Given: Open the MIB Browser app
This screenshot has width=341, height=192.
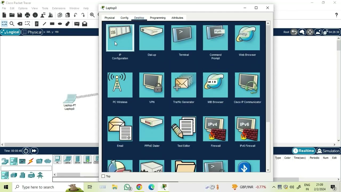Looking at the screenshot, I should pyautogui.click(x=216, y=85).
